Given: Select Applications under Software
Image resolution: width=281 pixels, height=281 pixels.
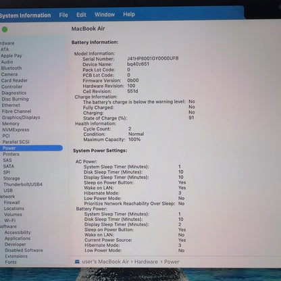Looking at the screenshot, I should click(18, 238).
